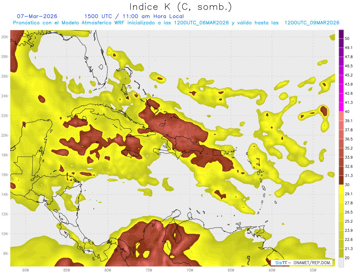Click the 75W longitude label
Viewport: 355px width, 274px height.
coord(149,270)
